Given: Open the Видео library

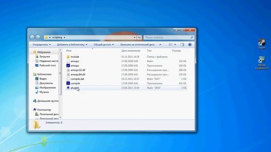Looking at the screenshot, I should point(43,79).
